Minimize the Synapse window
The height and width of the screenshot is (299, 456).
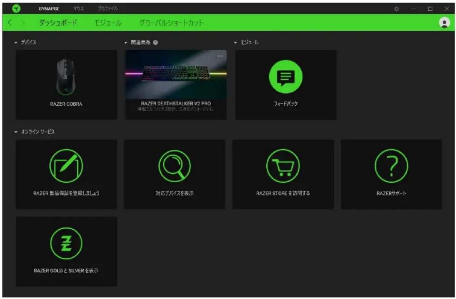point(413,8)
